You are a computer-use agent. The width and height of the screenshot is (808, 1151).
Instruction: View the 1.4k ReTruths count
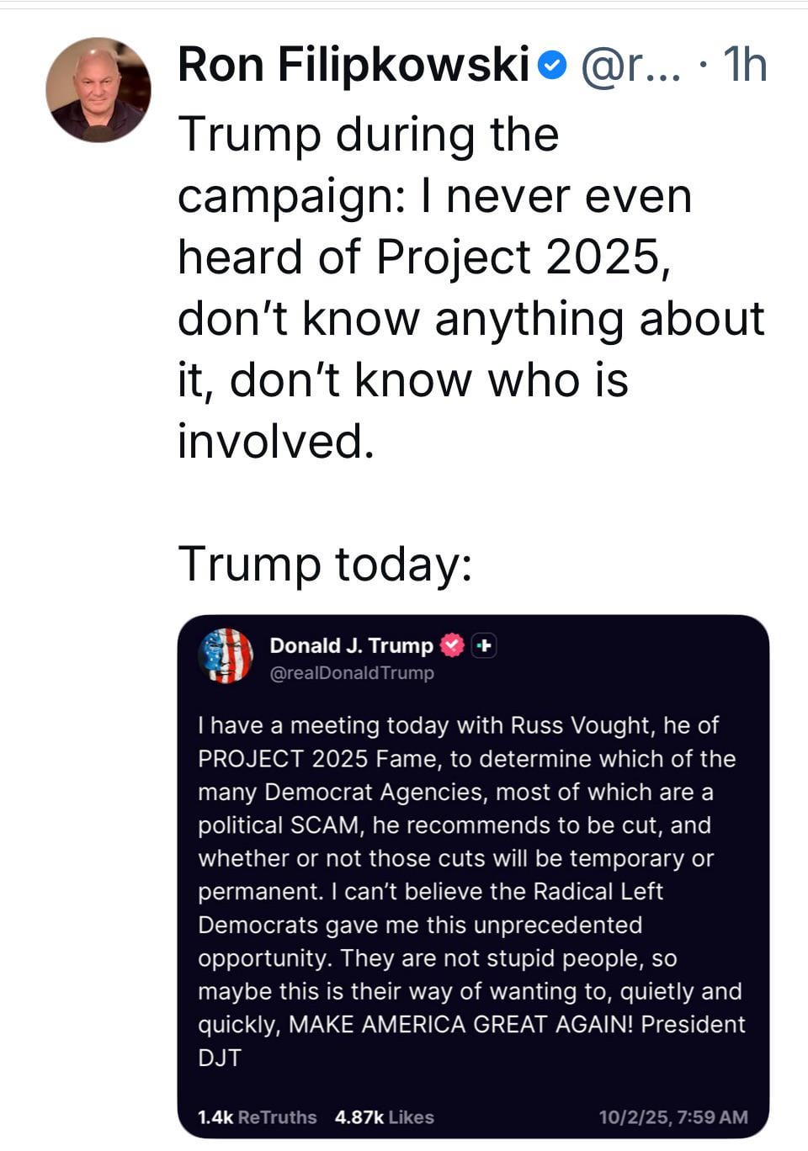[x=257, y=1117]
